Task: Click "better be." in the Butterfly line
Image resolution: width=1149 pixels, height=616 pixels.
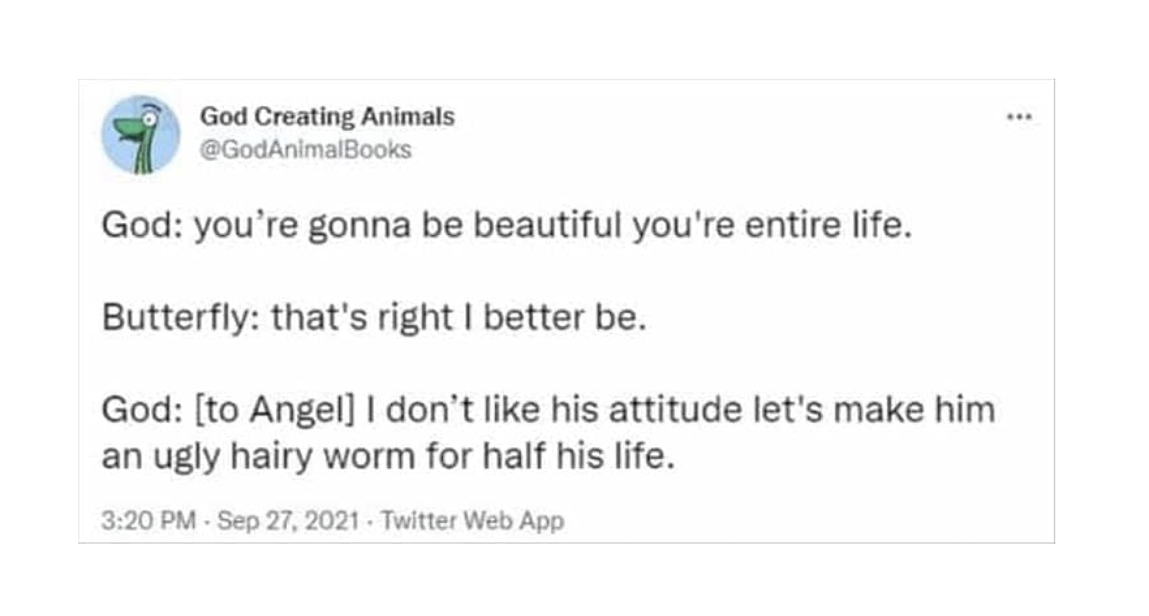Action: [564, 318]
